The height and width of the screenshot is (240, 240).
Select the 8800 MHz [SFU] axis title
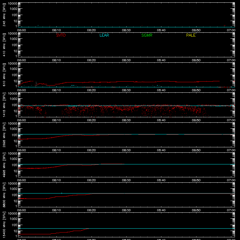(4, 195)
